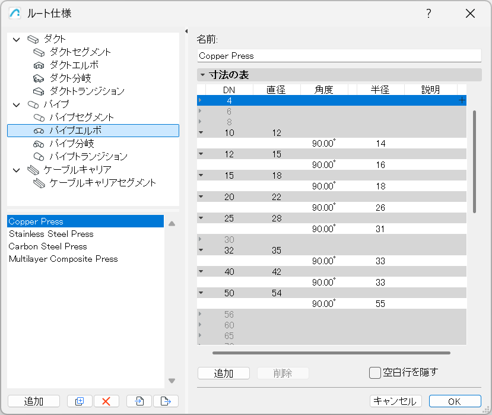Export the route specification file
Viewport: 492px width, 415px height.
click(166, 401)
